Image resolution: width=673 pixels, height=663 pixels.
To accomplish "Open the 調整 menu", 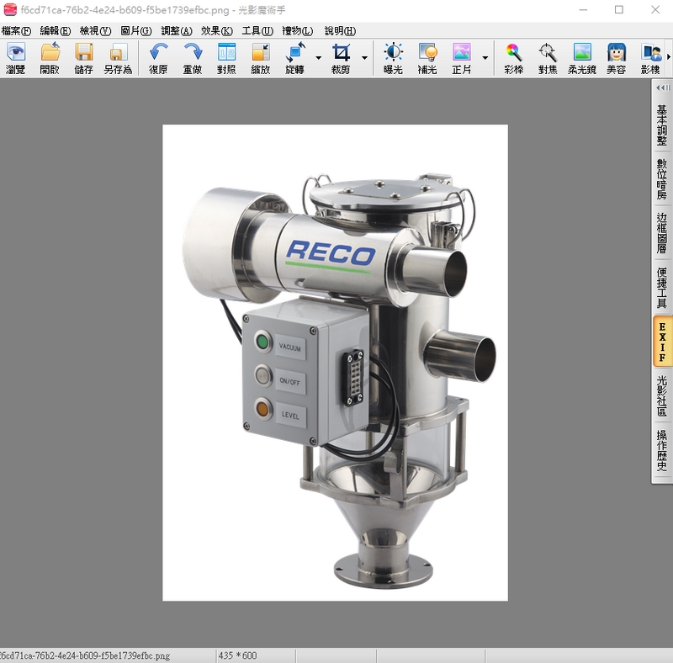I will pos(176,30).
